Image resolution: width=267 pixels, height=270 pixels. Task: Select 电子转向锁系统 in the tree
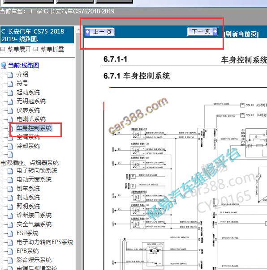point(37,170)
